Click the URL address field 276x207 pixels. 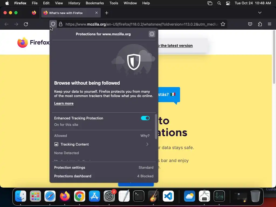(141, 24)
